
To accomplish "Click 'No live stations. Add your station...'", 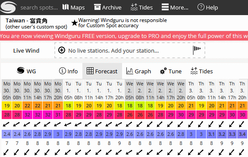I will (x=113, y=50).
